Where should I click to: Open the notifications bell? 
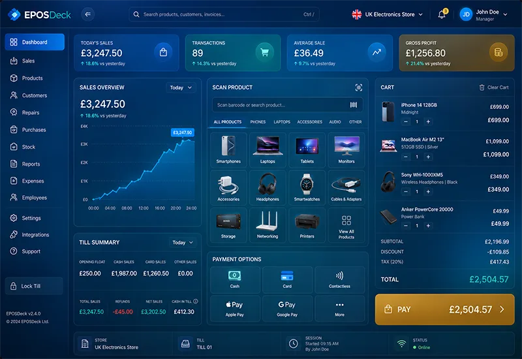coord(442,14)
